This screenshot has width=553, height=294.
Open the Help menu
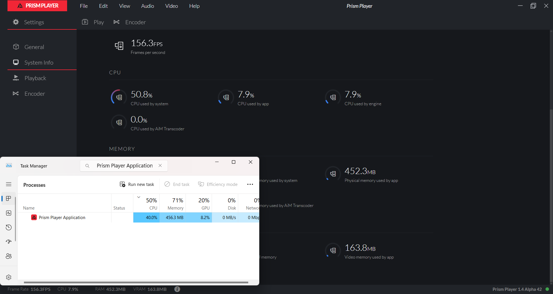pos(194,6)
